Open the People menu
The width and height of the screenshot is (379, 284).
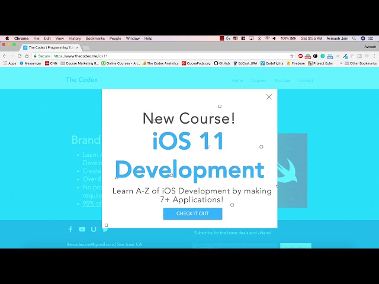click(115, 38)
